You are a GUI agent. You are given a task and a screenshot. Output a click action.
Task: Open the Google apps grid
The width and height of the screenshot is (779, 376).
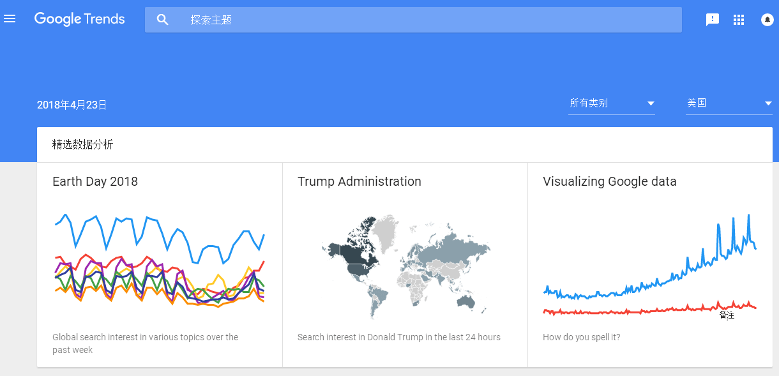tap(739, 20)
